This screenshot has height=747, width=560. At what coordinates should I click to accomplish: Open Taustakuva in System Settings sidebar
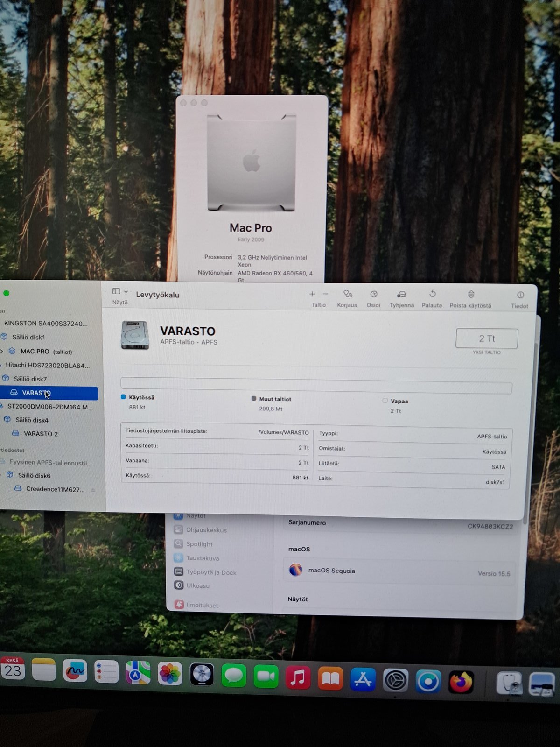[x=196, y=558]
